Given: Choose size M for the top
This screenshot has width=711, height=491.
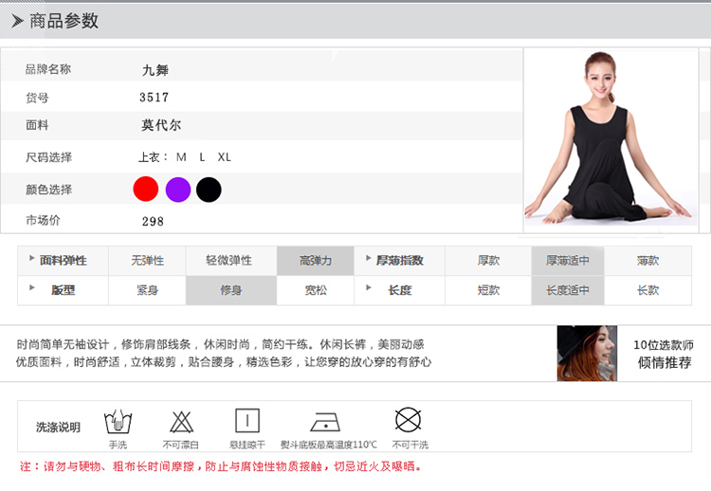Looking at the screenshot, I should tap(181, 157).
